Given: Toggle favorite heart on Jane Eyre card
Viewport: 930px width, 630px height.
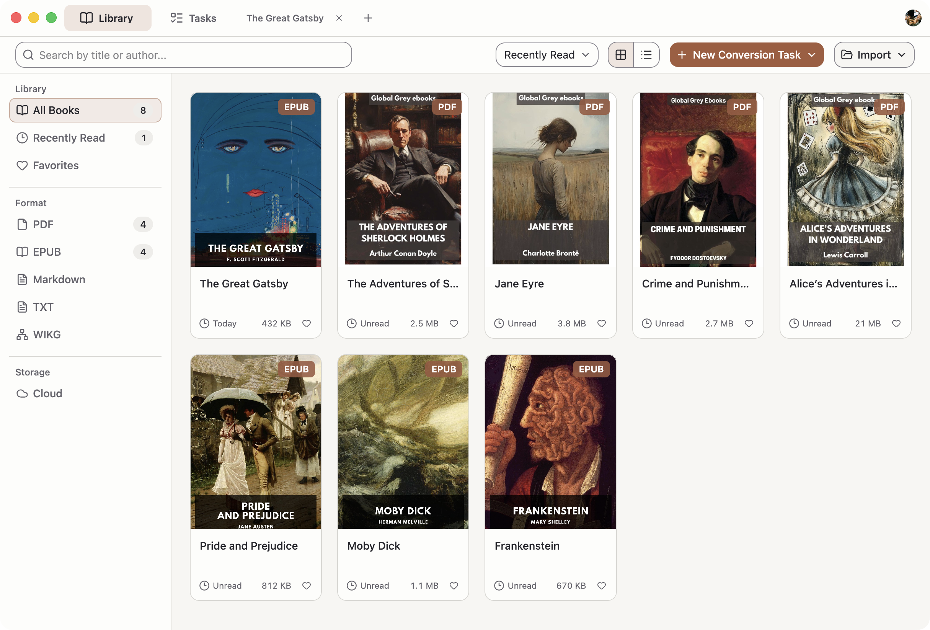Looking at the screenshot, I should pyautogui.click(x=602, y=323).
